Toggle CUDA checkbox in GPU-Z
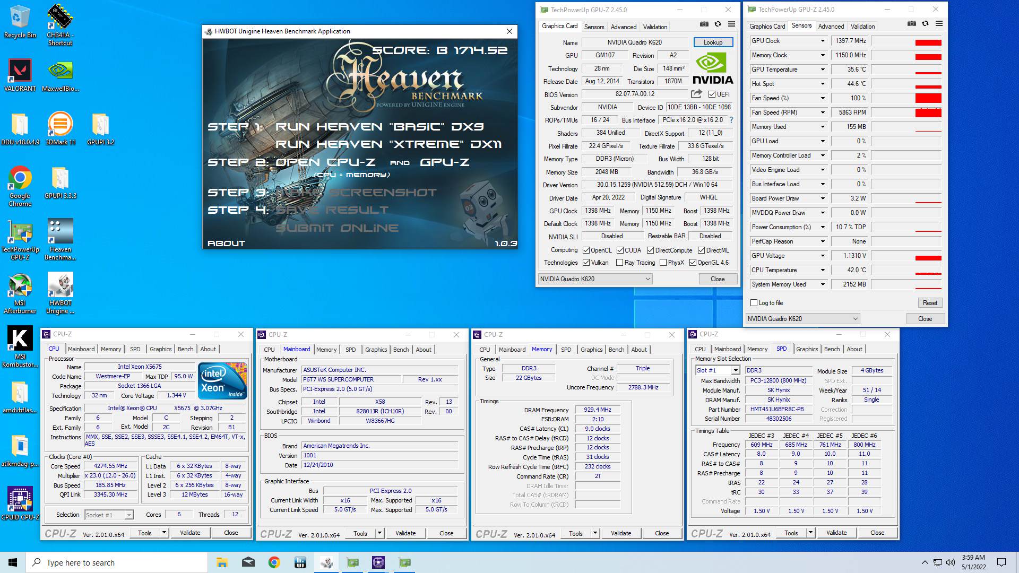 point(620,250)
